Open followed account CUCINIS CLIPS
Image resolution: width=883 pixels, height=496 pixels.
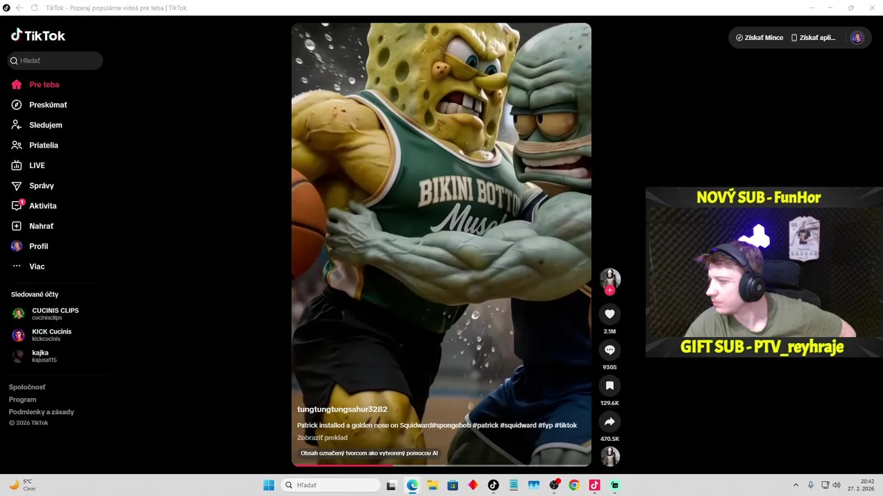click(46, 313)
